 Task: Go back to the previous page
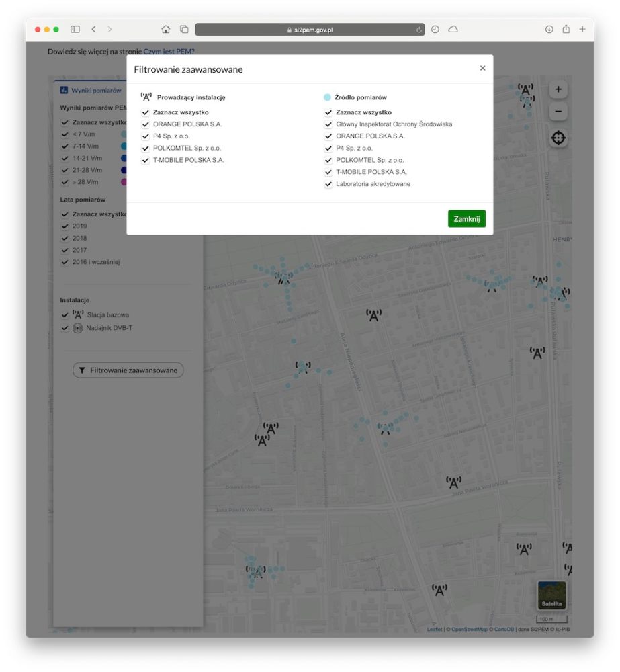tap(94, 29)
